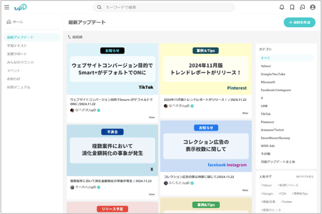The width and height of the screenshot is (322, 214).
Task: Filter by X category
Action: (x=262, y=98)
